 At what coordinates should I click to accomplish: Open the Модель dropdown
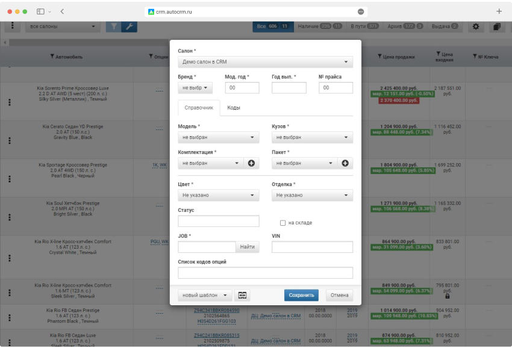pos(218,137)
